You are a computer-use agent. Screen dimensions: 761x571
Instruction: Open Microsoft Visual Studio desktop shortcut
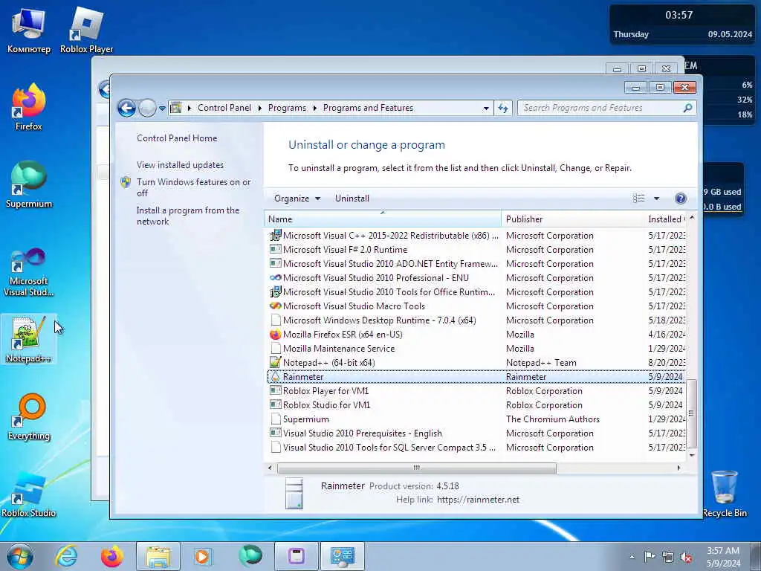tap(29, 272)
